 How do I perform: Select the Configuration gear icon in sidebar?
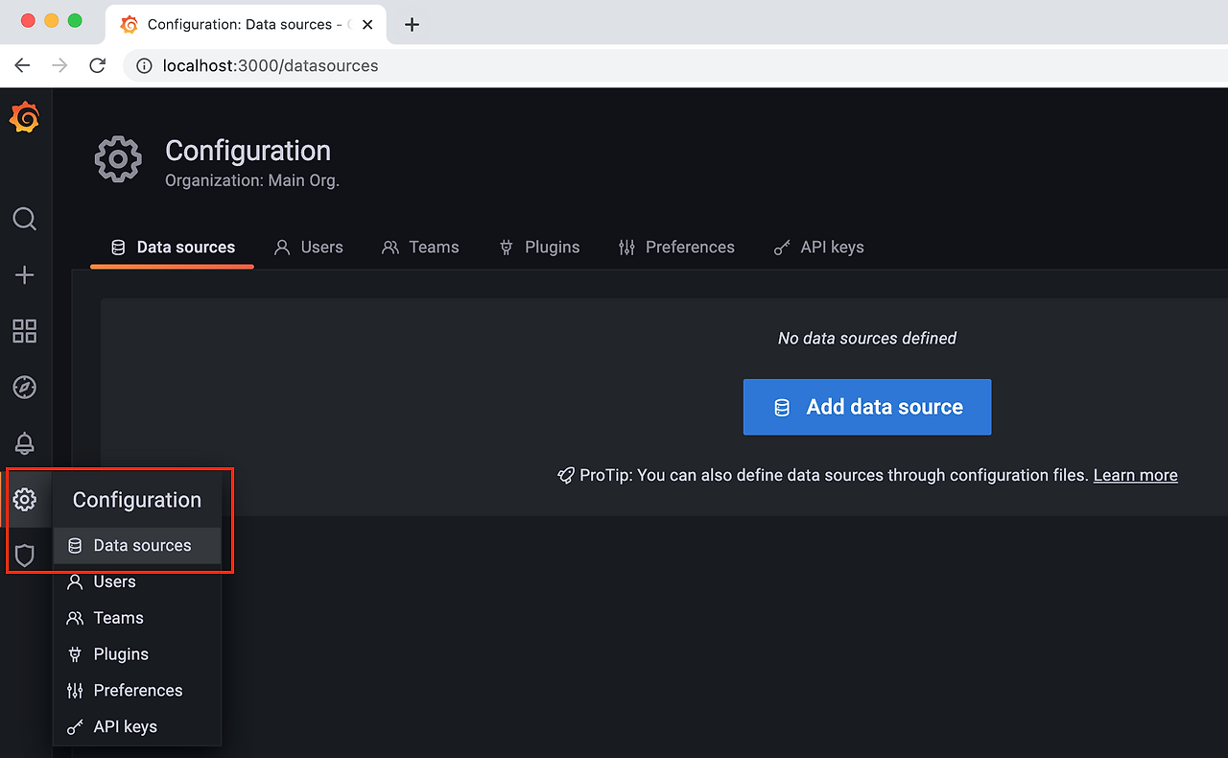(25, 499)
